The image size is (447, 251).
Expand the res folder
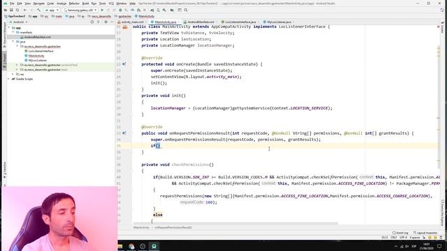pos(13,74)
